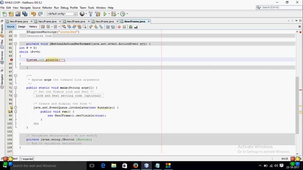
Task: Run the project with the green play icon
Action: pyautogui.click(x=105, y=14)
